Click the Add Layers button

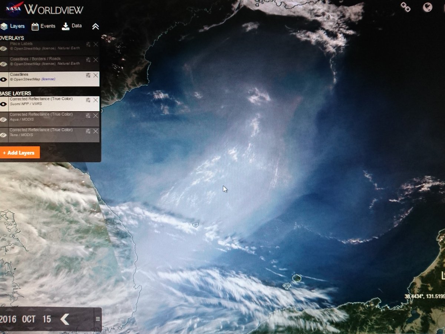pyautogui.click(x=19, y=153)
